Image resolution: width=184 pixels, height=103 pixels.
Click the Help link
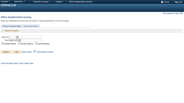[177, 13]
